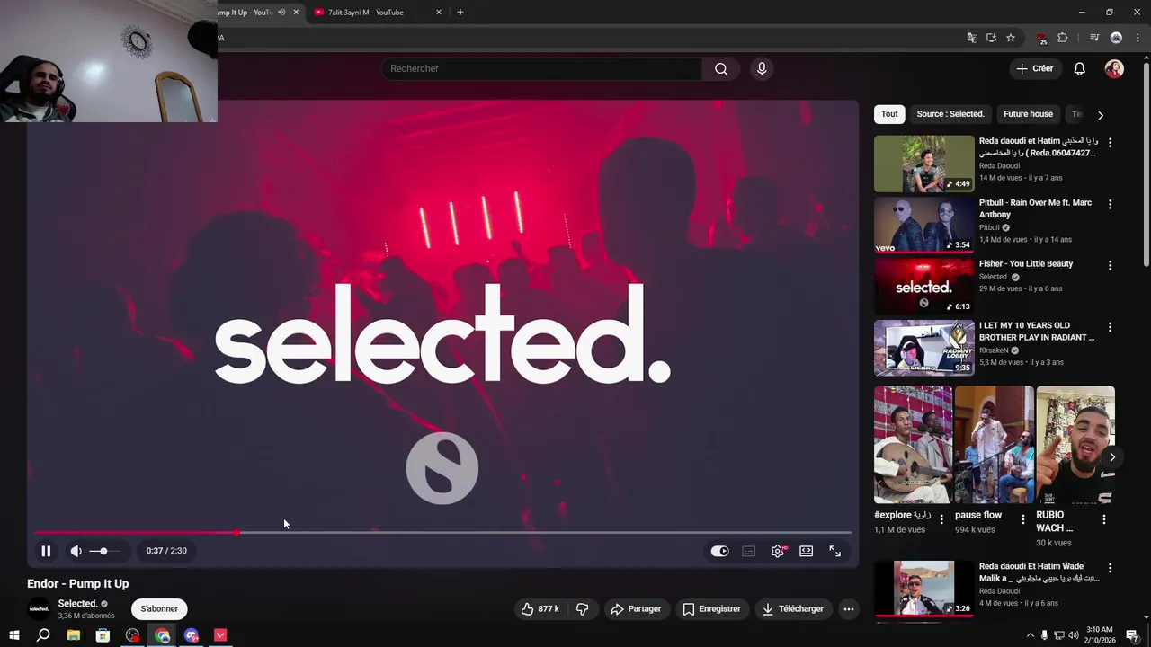Viewport: 1151px width, 647px height.
Task: Click the Chrome translate page icon
Action: [972, 38]
